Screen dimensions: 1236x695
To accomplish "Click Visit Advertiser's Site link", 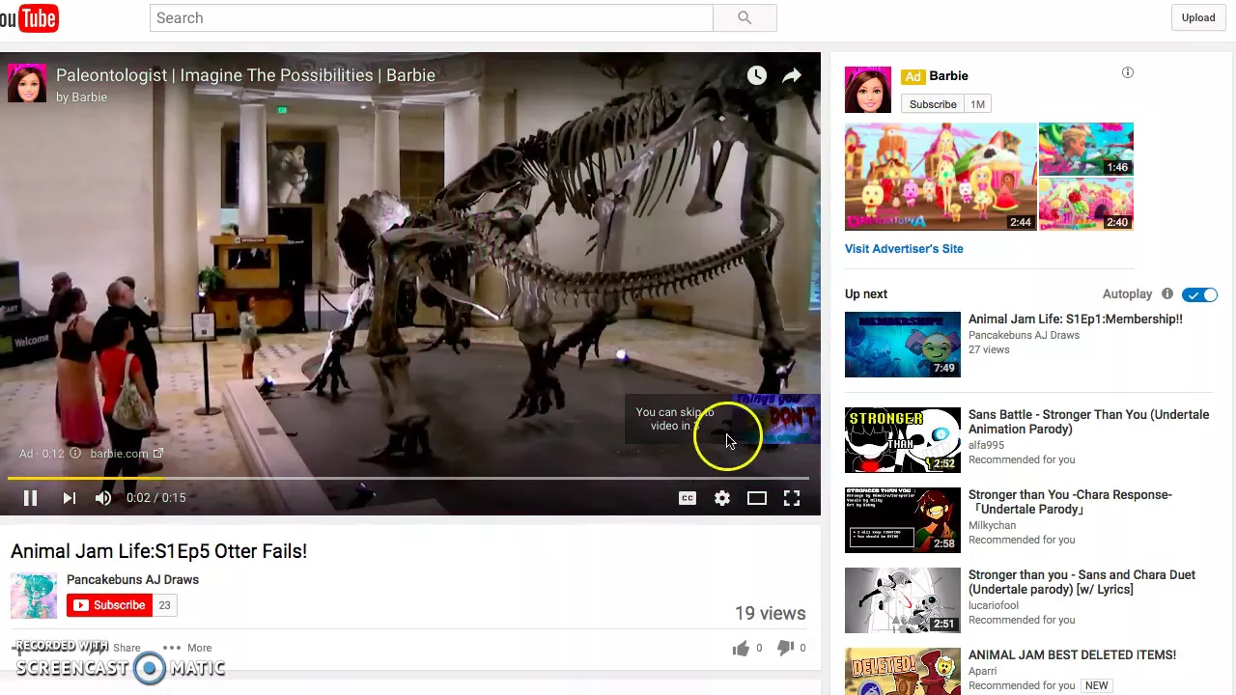I will 904,249.
